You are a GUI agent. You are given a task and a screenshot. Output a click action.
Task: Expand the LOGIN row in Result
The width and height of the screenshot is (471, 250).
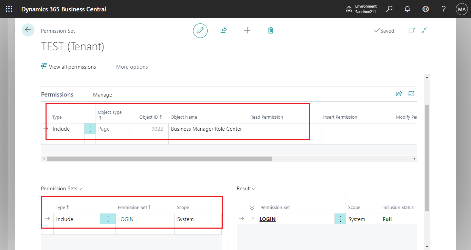click(x=252, y=219)
